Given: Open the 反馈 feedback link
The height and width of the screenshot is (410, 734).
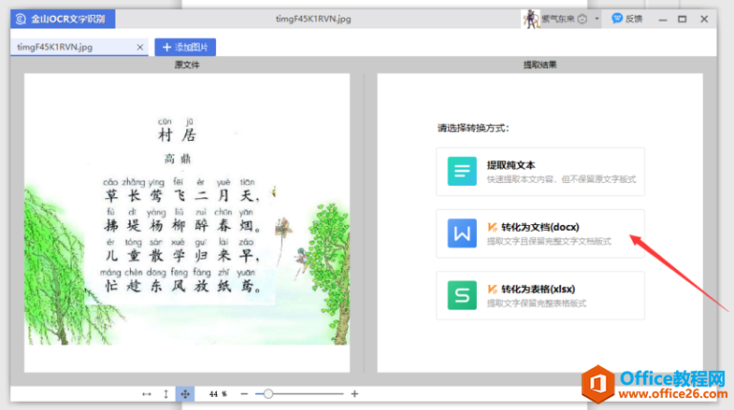Looking at the screenshot, I should (x=627, y=20).
